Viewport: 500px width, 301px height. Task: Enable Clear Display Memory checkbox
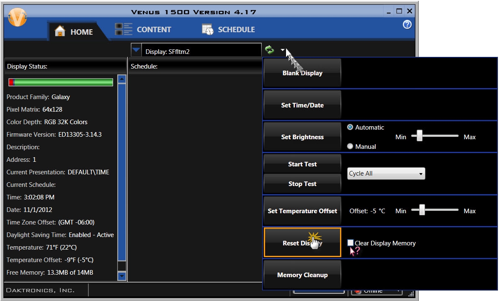pyautogui.click(x=351, y=243)
